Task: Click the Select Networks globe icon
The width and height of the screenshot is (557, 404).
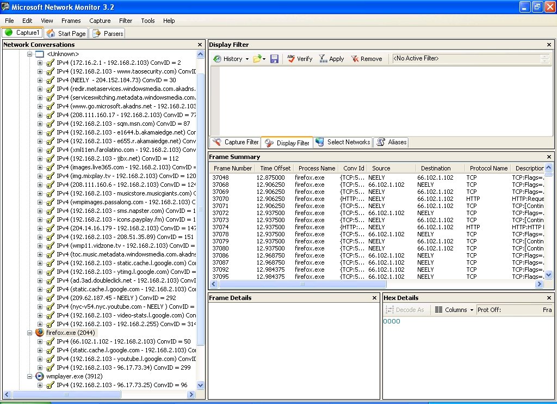Action: [320, 142]
